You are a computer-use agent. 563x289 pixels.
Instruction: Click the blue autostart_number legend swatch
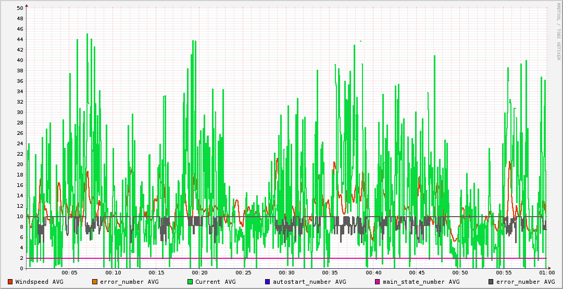coord(267,282)
